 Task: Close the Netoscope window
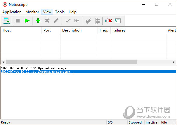(x=170, y=4)
